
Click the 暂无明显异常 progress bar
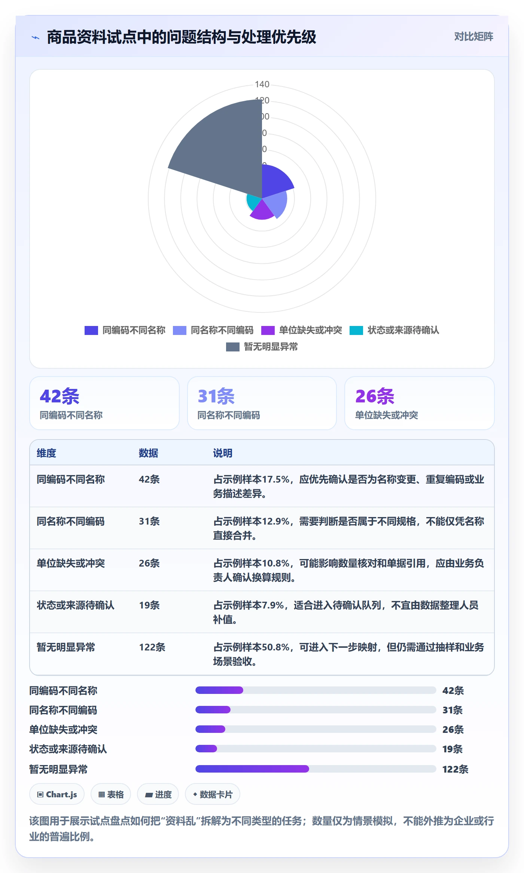[x=316, y=769]
